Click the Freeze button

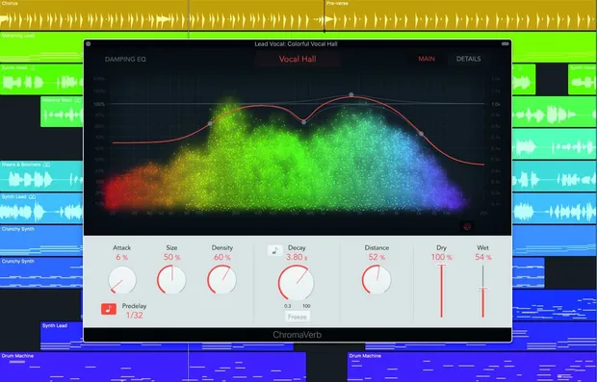[x=298, y=317]
